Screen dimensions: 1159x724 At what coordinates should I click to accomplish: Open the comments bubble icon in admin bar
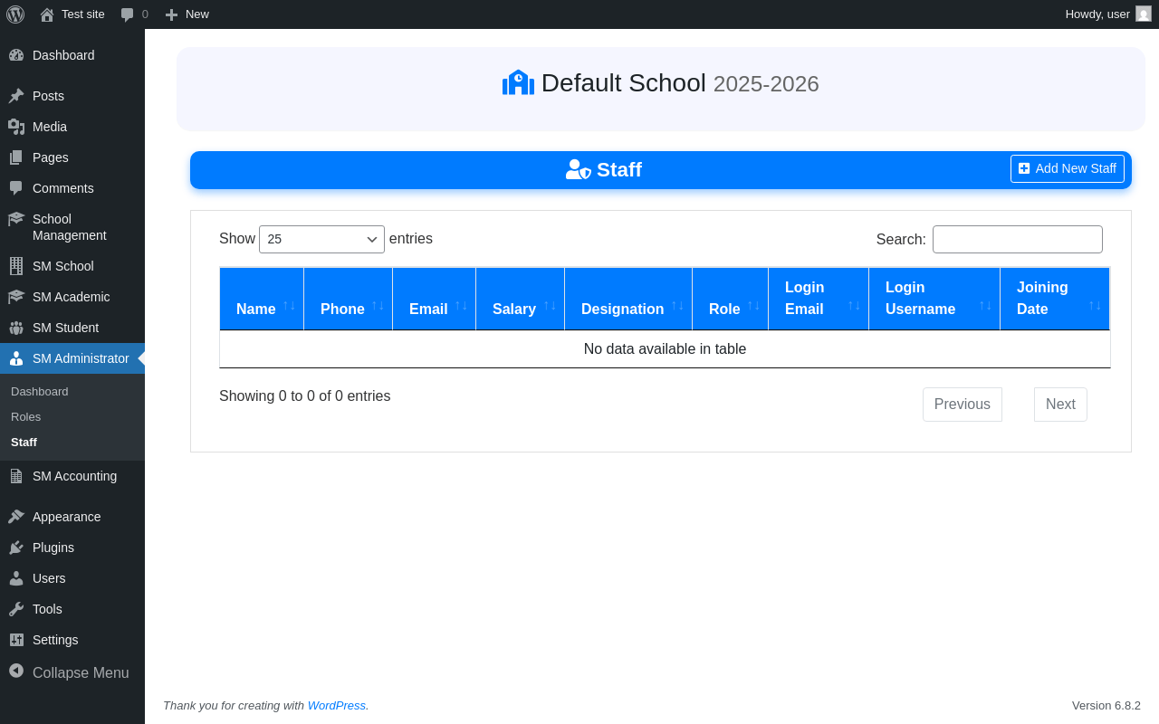(128, 14)
